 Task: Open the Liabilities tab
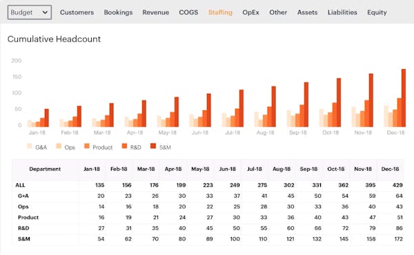[342, 12]
